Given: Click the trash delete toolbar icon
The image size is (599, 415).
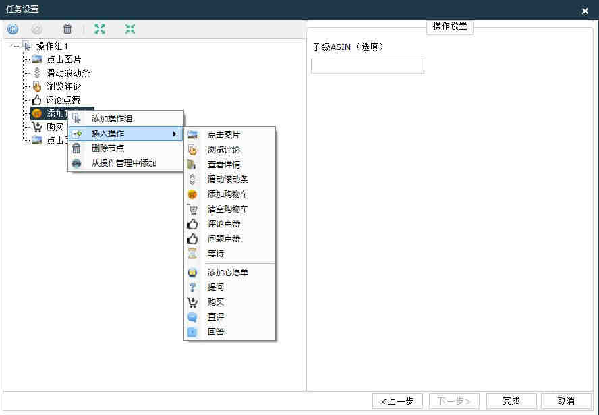Looking at the screenshot, I should point(67,29).
